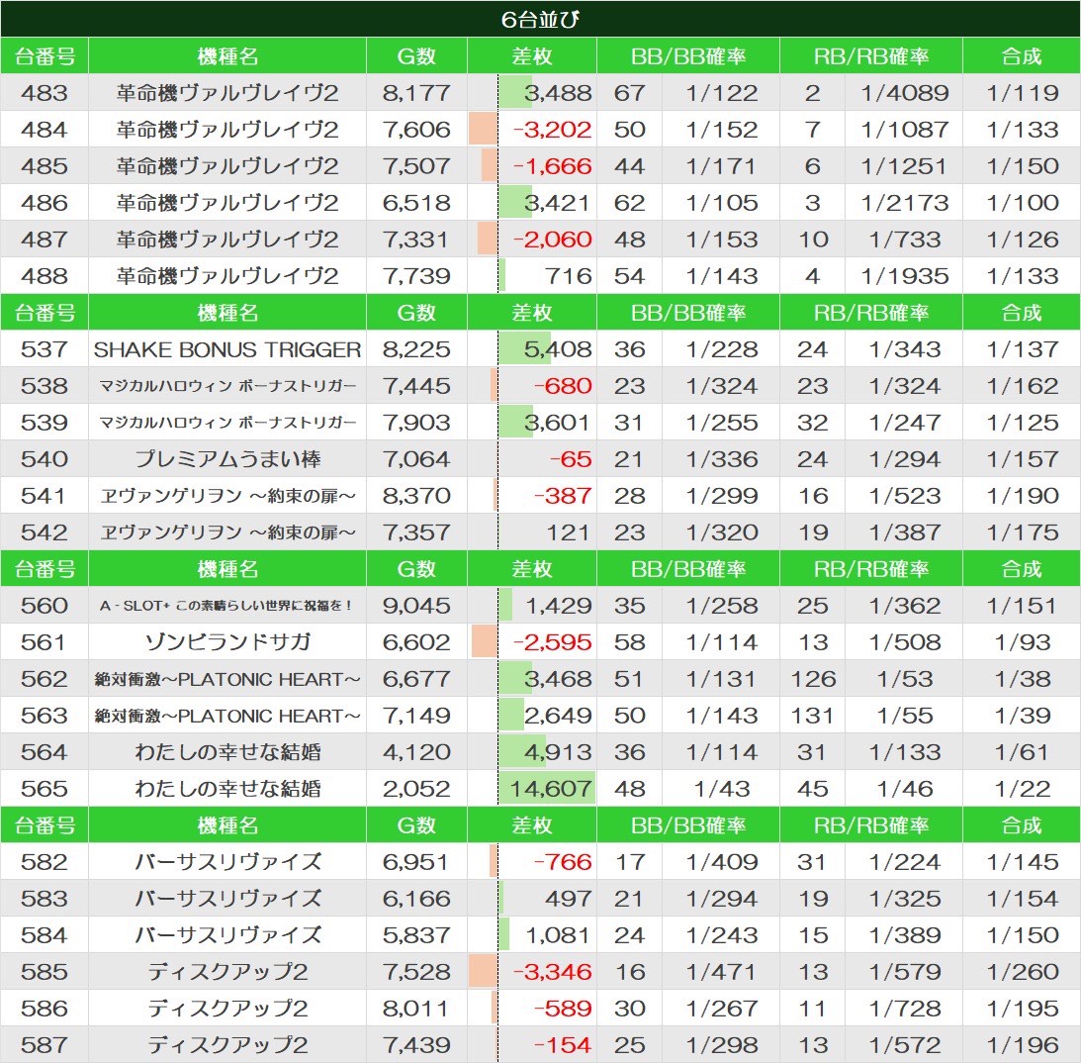The height and width of the screenshot is (1063, 1081).
Task: Click G数 value 9,045
Action: 416,605
